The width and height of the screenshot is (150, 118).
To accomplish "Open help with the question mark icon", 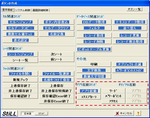I will (138, 113).
